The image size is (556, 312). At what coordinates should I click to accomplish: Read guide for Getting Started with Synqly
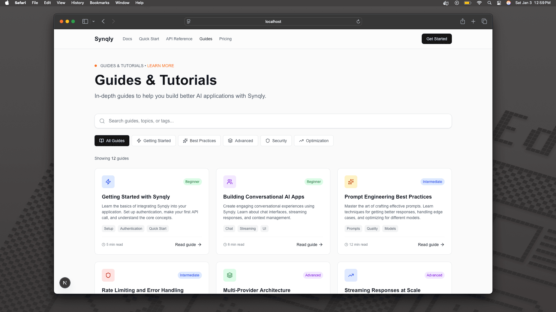[188, 245]
